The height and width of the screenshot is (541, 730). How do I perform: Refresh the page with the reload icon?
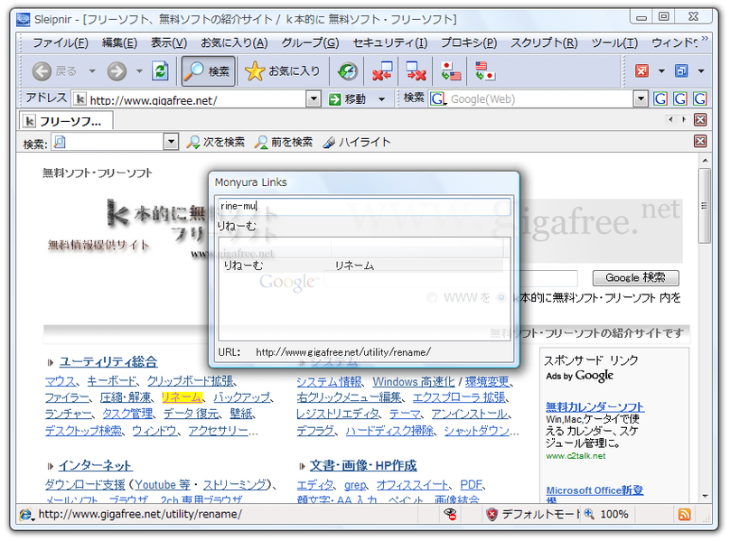pyautogui.click(x=160, y=71)
